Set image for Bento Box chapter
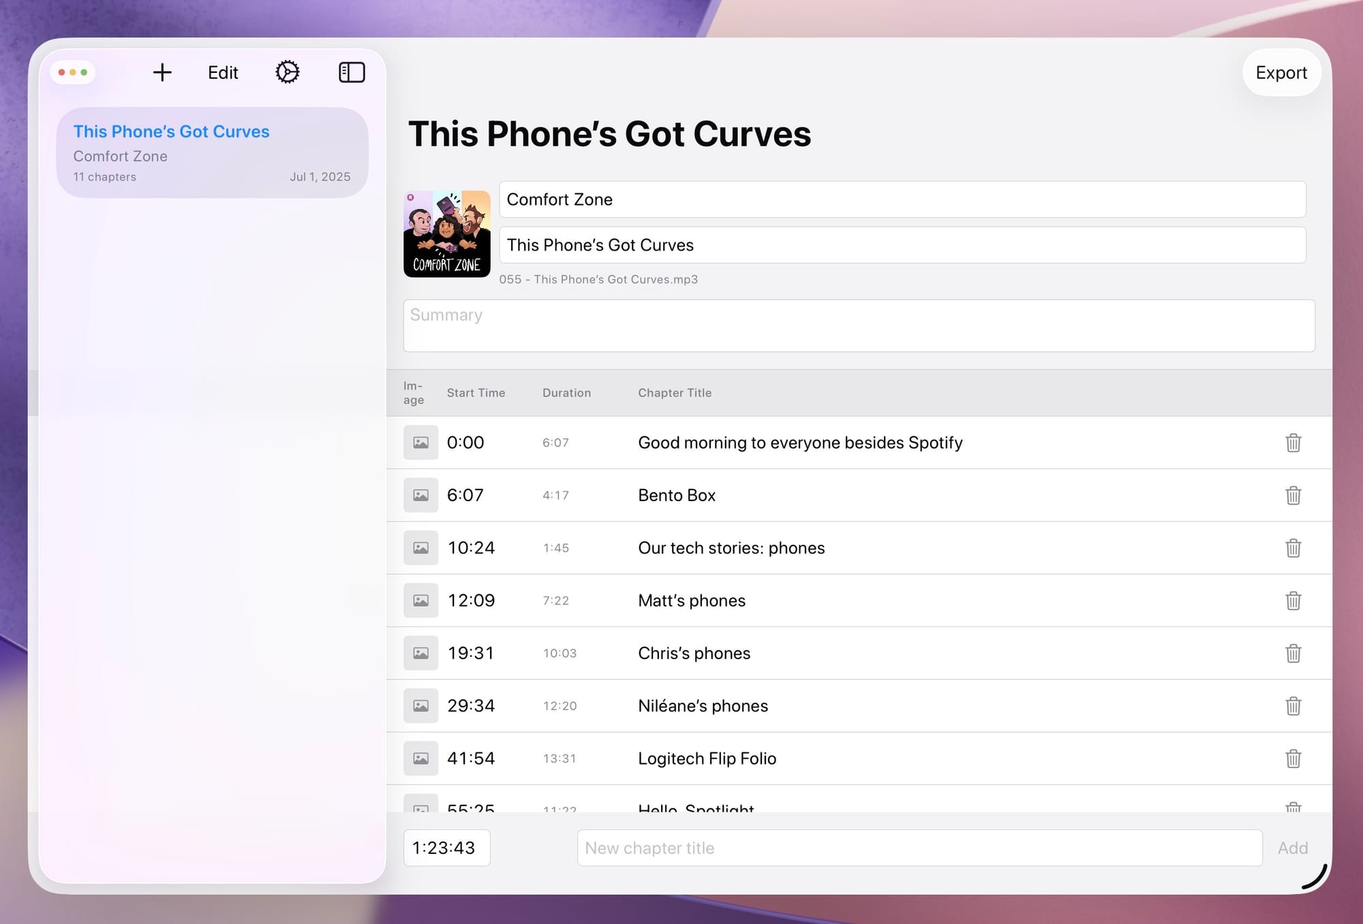Viewport: 1363px width, 924px height. (x=420, y=495)
